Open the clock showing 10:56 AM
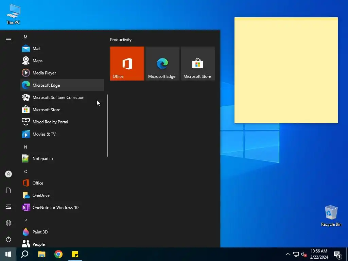Image resolution: width=348 pixels, height=261 pixels. [x=319, y=254]
